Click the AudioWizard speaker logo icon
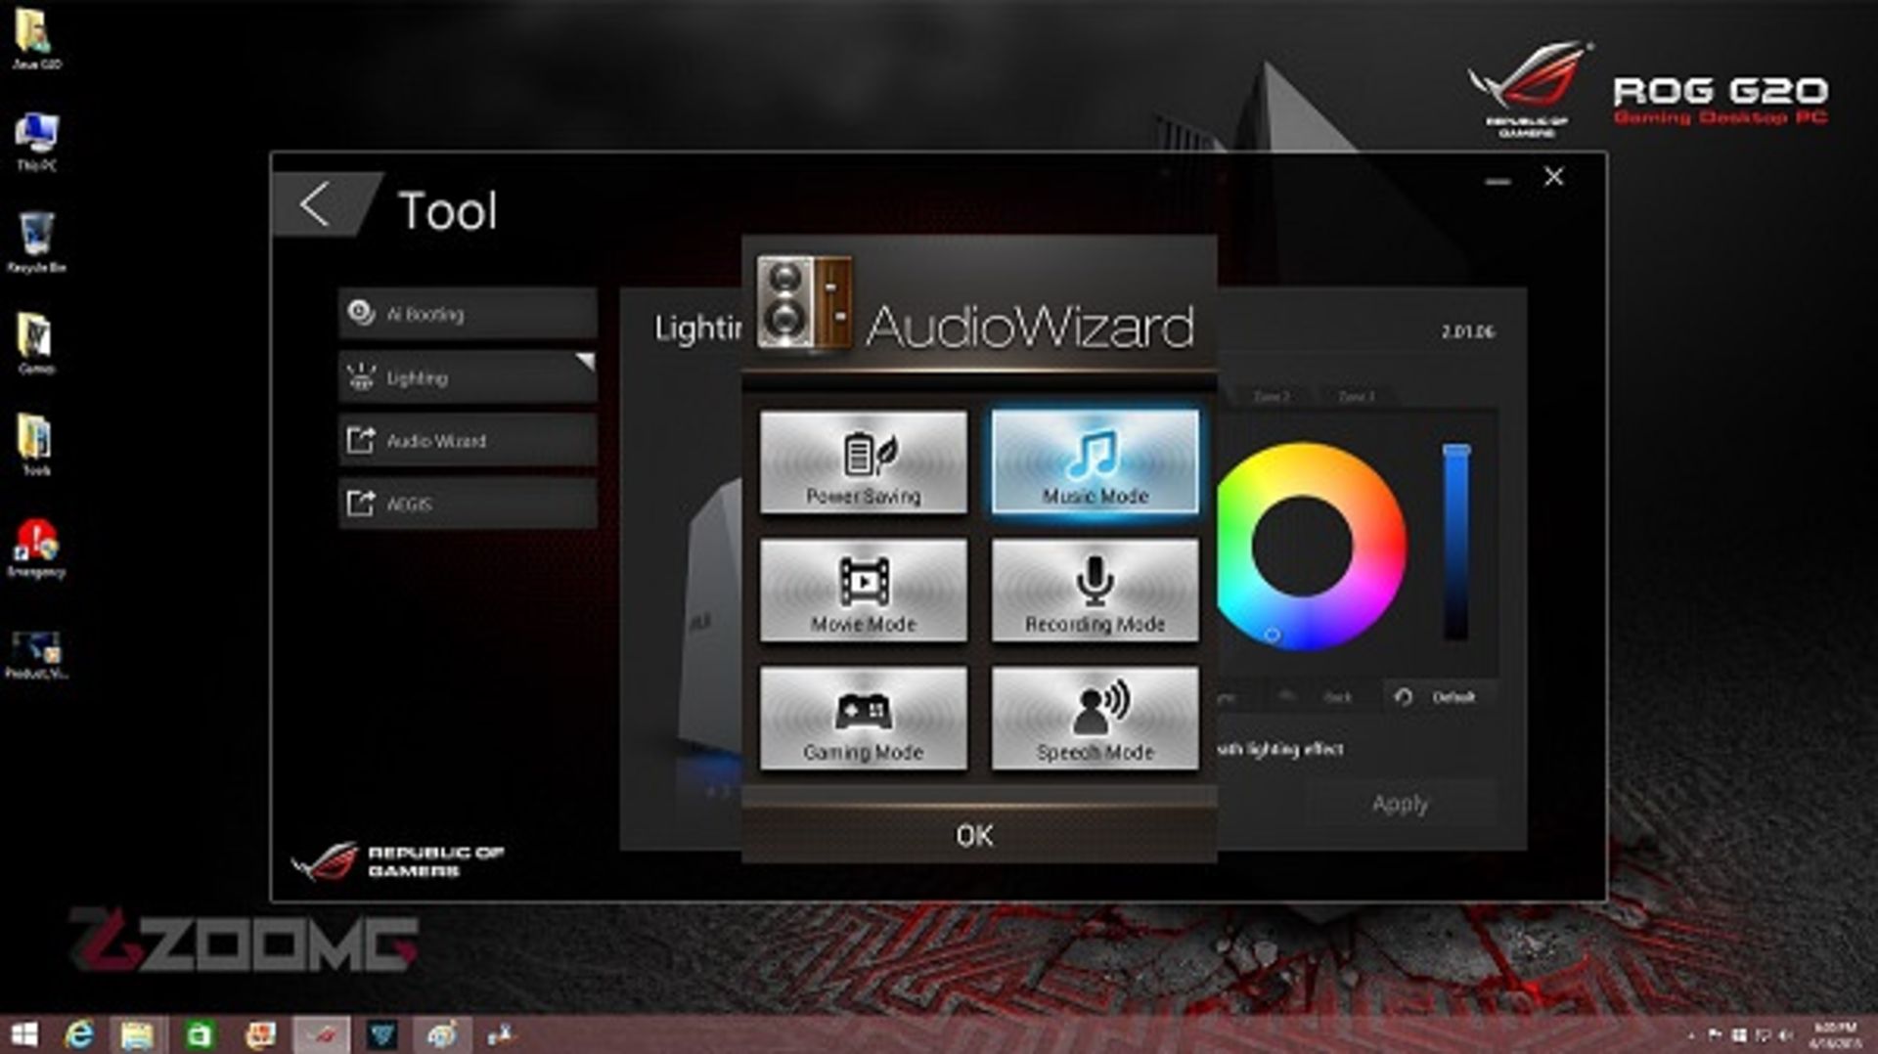 point(804,304)
